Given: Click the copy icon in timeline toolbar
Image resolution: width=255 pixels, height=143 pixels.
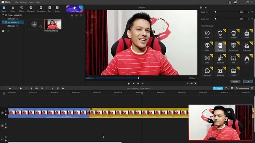Looking at the screenshot, I should tap(21, 88).
